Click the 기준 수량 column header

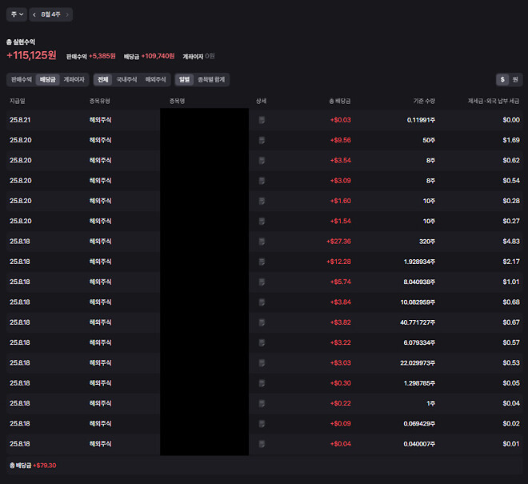[x=424, y=101]
